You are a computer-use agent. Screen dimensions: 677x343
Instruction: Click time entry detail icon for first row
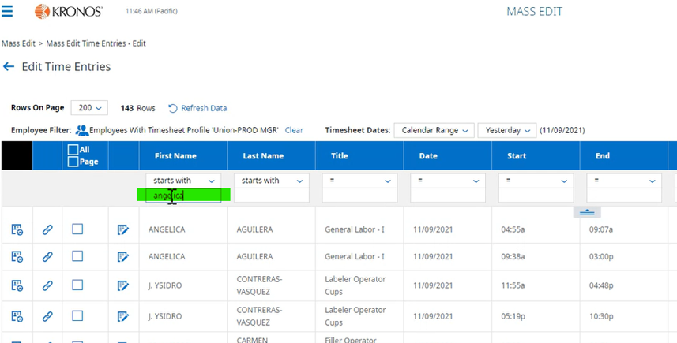17,229
